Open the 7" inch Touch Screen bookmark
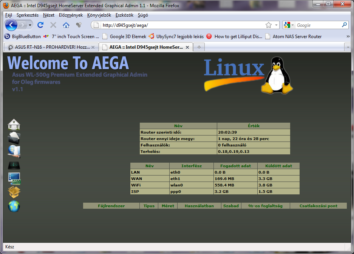Image resolution: width=354 pixels, height=254 pixels. (71, 36)
